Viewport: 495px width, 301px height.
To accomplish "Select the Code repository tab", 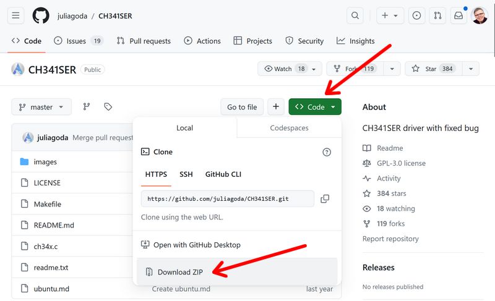I will [27, 41].
